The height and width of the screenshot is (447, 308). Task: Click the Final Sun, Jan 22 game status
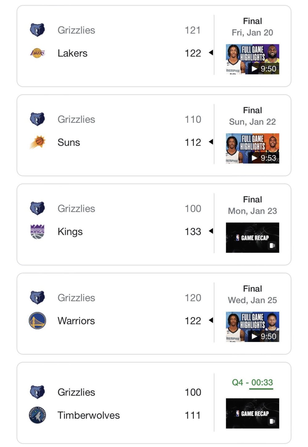[253, 116]
